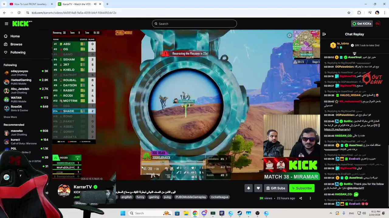This screenshot has height=218, width=389.
Task: Open the Chrome profile avatar
Action: click(x=377, y=13)
